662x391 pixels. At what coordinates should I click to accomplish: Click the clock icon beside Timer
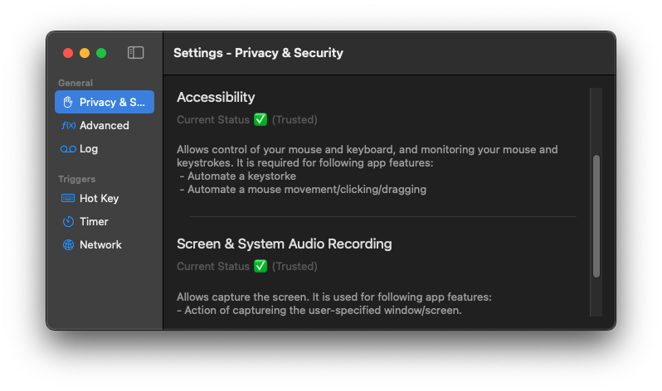click(68, 222)
